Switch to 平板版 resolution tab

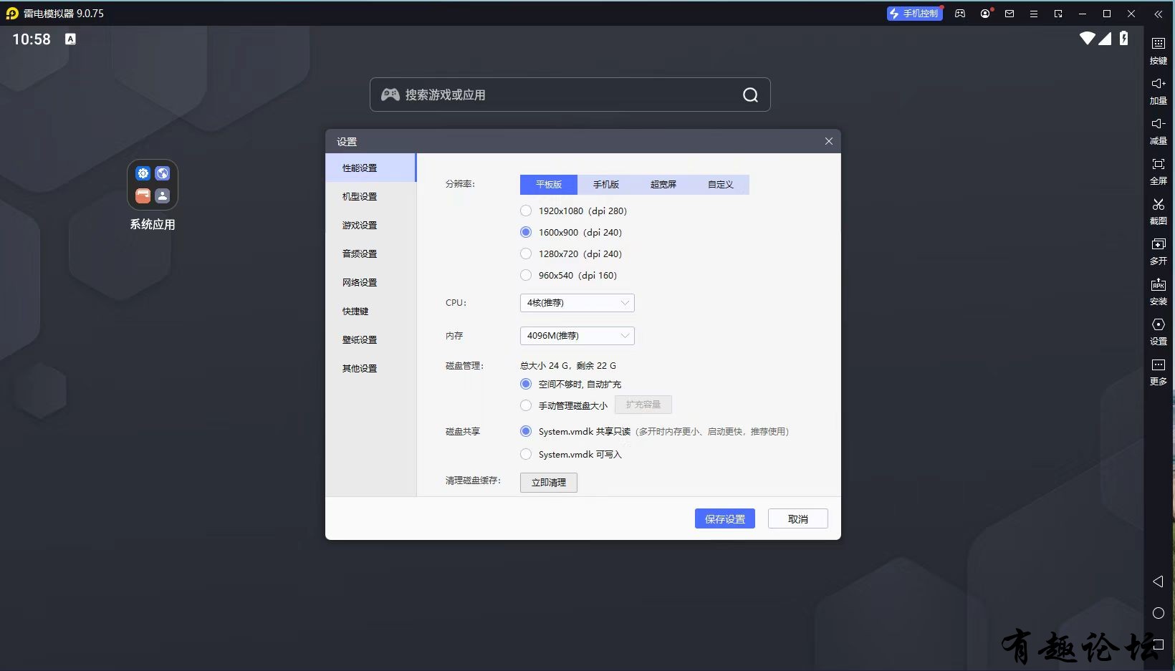click(549, 185)
